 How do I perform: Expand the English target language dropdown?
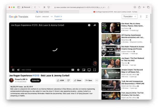point(58,16)
